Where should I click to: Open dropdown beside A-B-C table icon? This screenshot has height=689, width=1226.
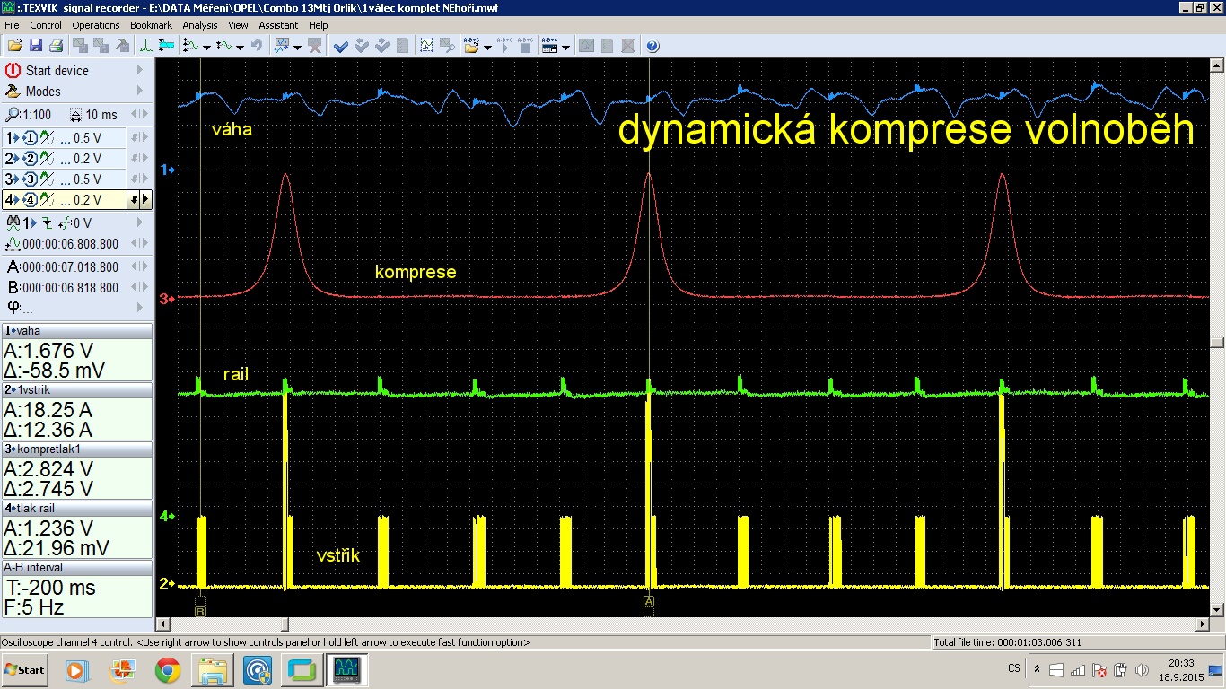coord(565,47)
